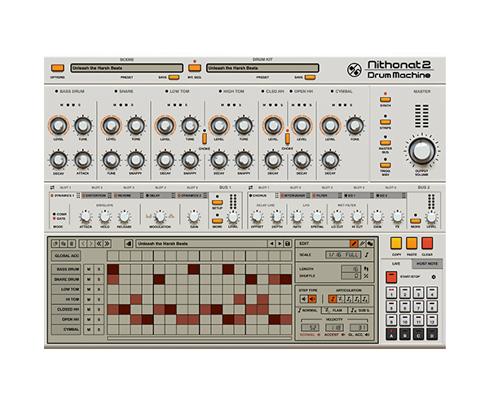The height and width of the screenshot is (402, 489).
Task: Select the pencil draw tool in Edit
Action: [x=354, y=243]
